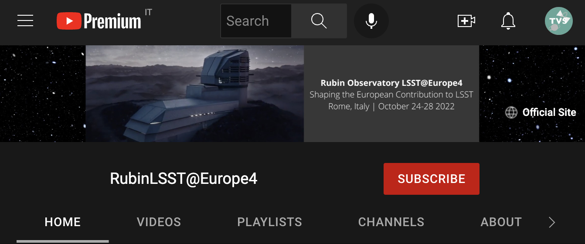Open the notifications bell

pos(508,21)
